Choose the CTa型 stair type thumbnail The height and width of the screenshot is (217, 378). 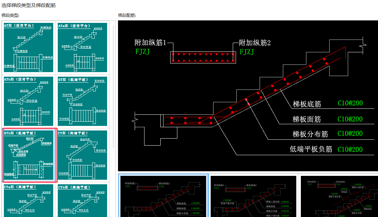tap(29, 200)
